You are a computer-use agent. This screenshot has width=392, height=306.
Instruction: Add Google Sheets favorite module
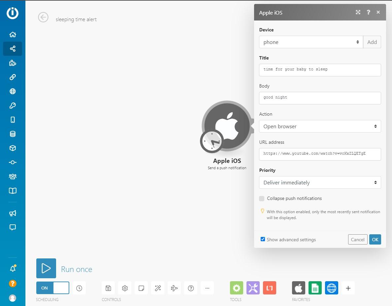click(x=315, y=288)
